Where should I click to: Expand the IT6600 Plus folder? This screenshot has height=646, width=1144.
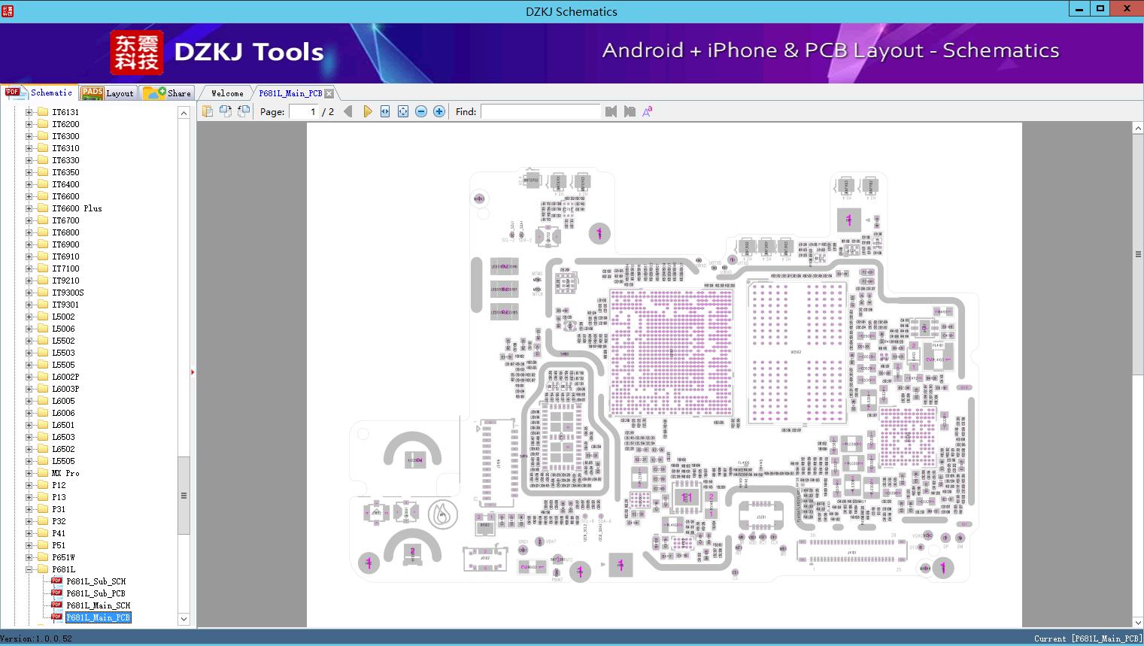pyautogui.click(x=29, y=208)
